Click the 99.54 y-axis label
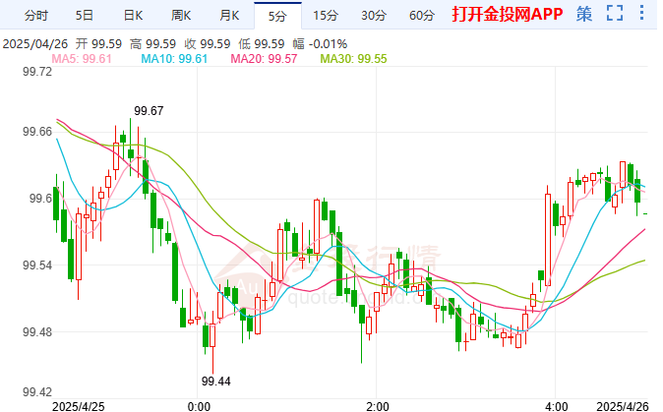The height and width of the screenshot is (412, 663). tap(37, 265)
